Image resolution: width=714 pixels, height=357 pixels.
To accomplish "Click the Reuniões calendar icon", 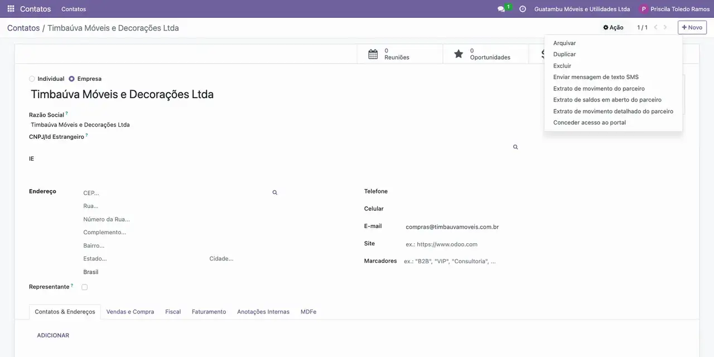I will click(373, 54).
